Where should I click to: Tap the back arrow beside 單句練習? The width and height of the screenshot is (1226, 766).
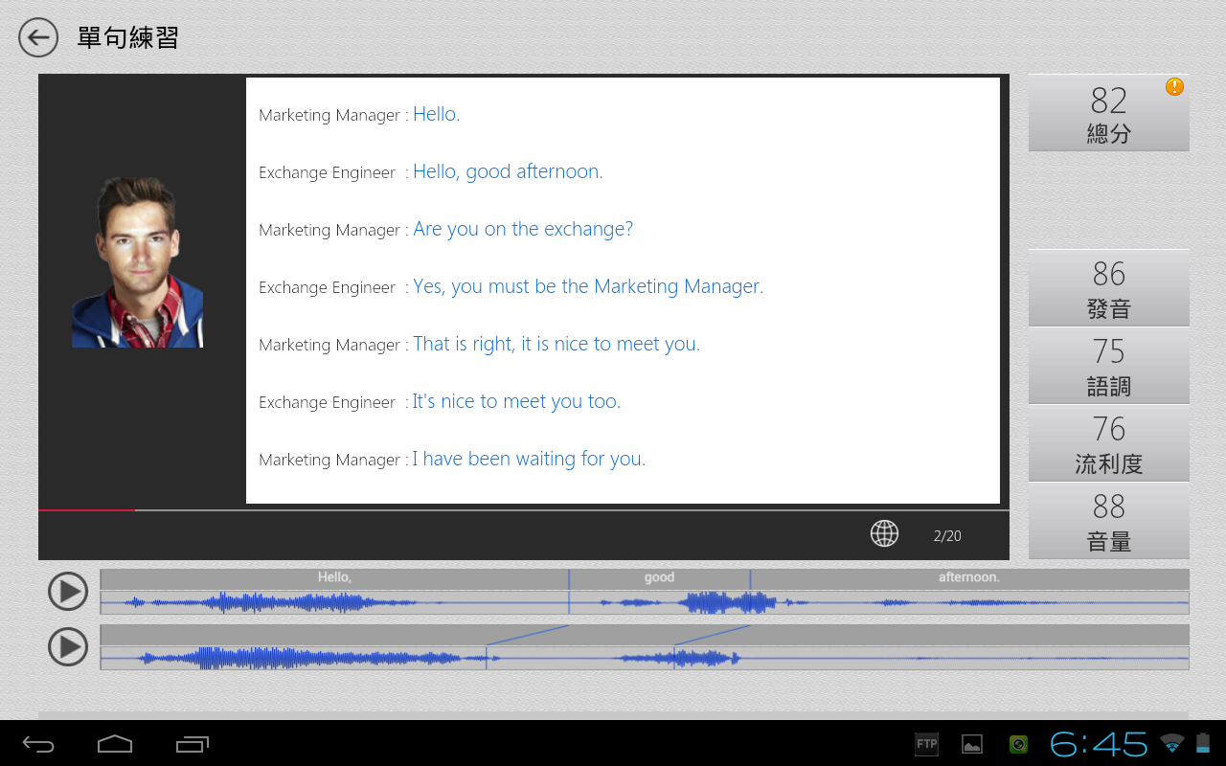38,38
